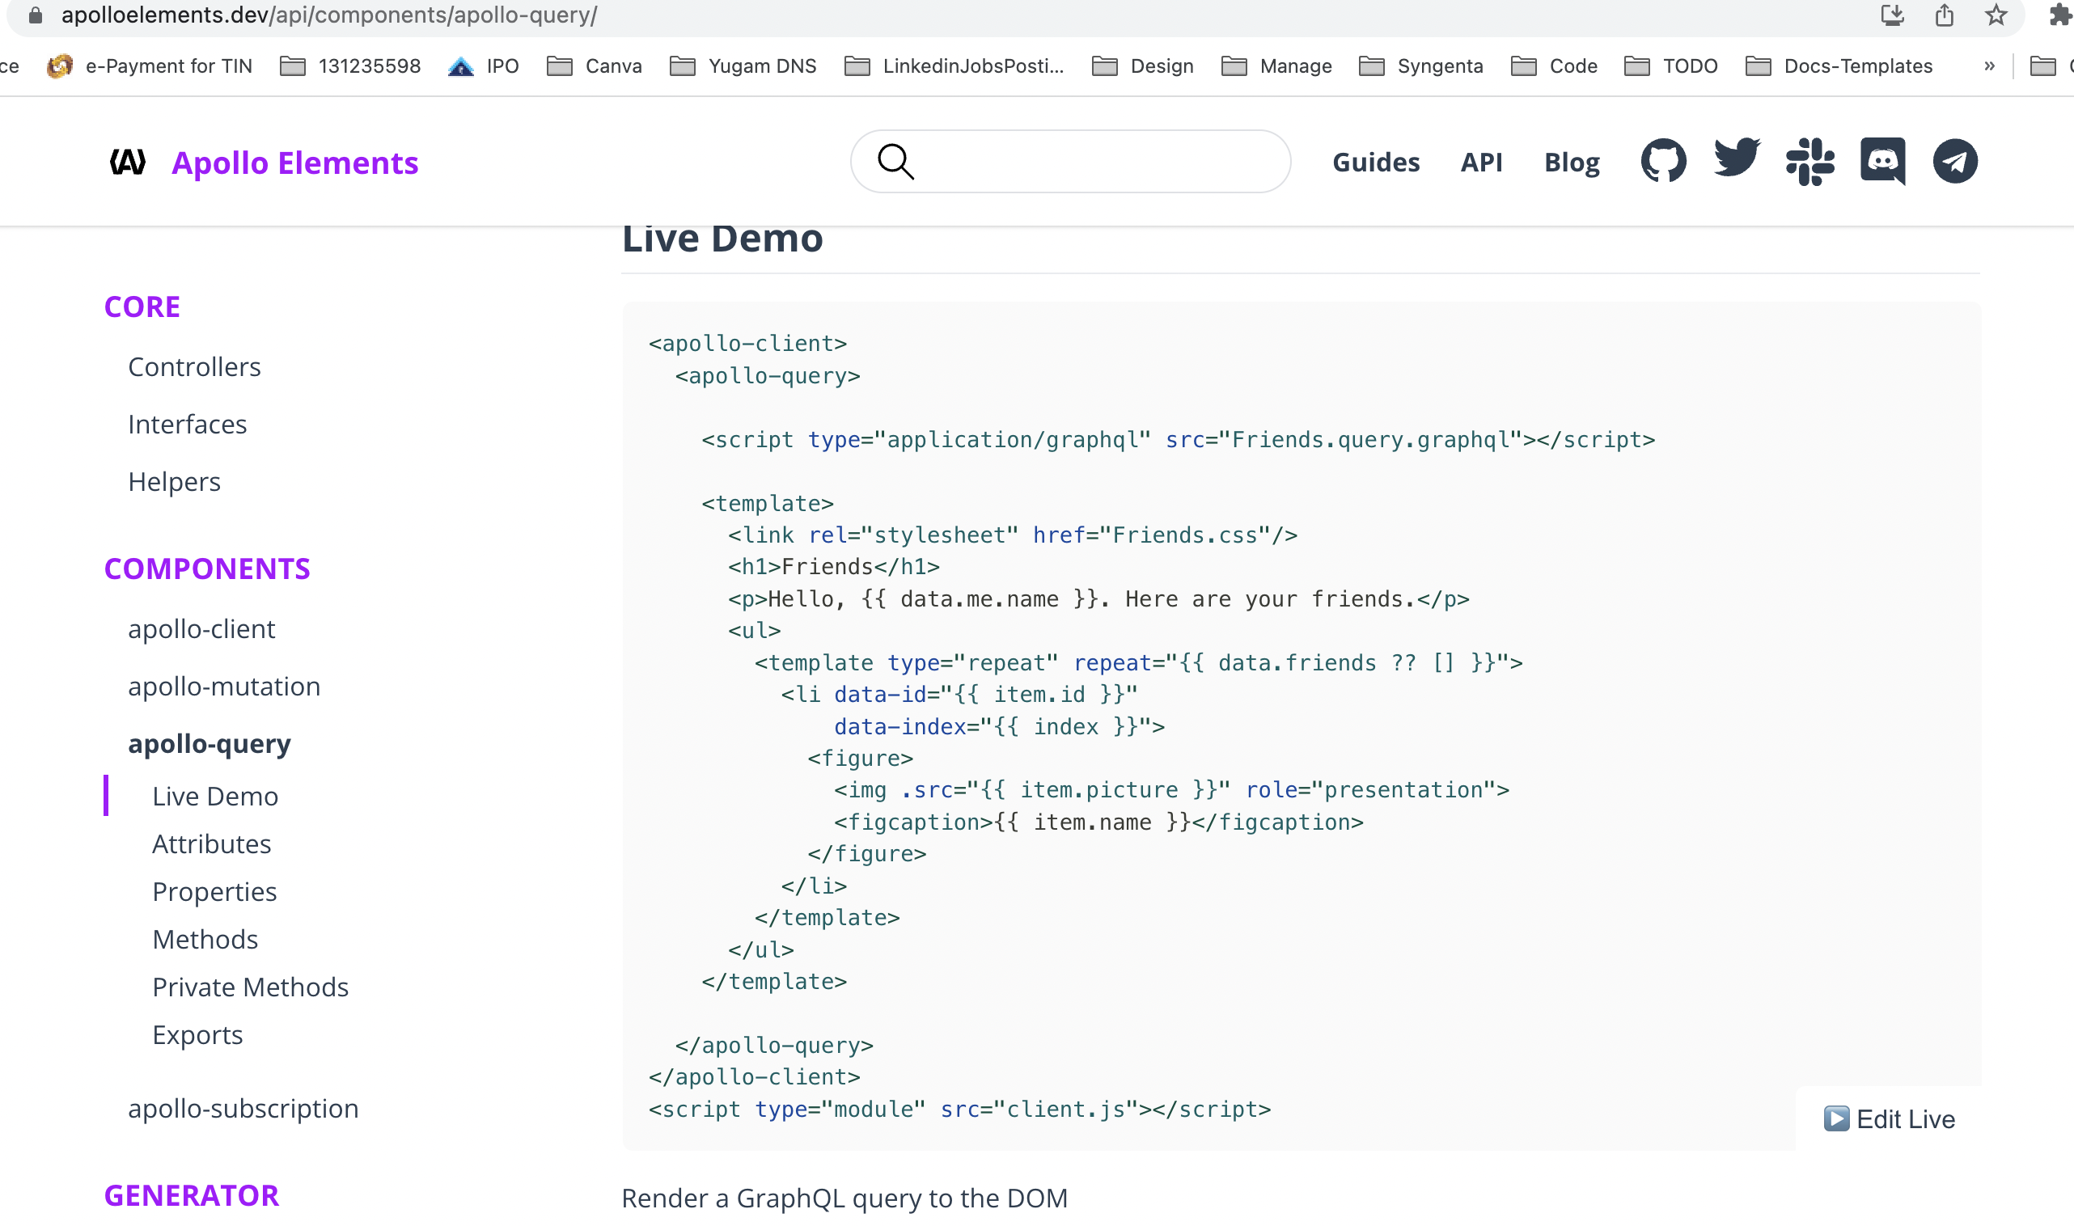Open the Twitter profile icon
The width and height of the screenshot is (2074, 1226).
click(1734, 161)
